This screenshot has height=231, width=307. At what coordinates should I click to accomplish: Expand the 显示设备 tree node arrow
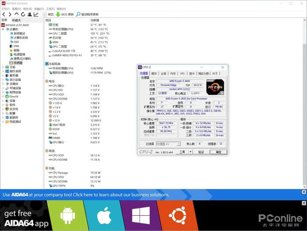(3, 80)
